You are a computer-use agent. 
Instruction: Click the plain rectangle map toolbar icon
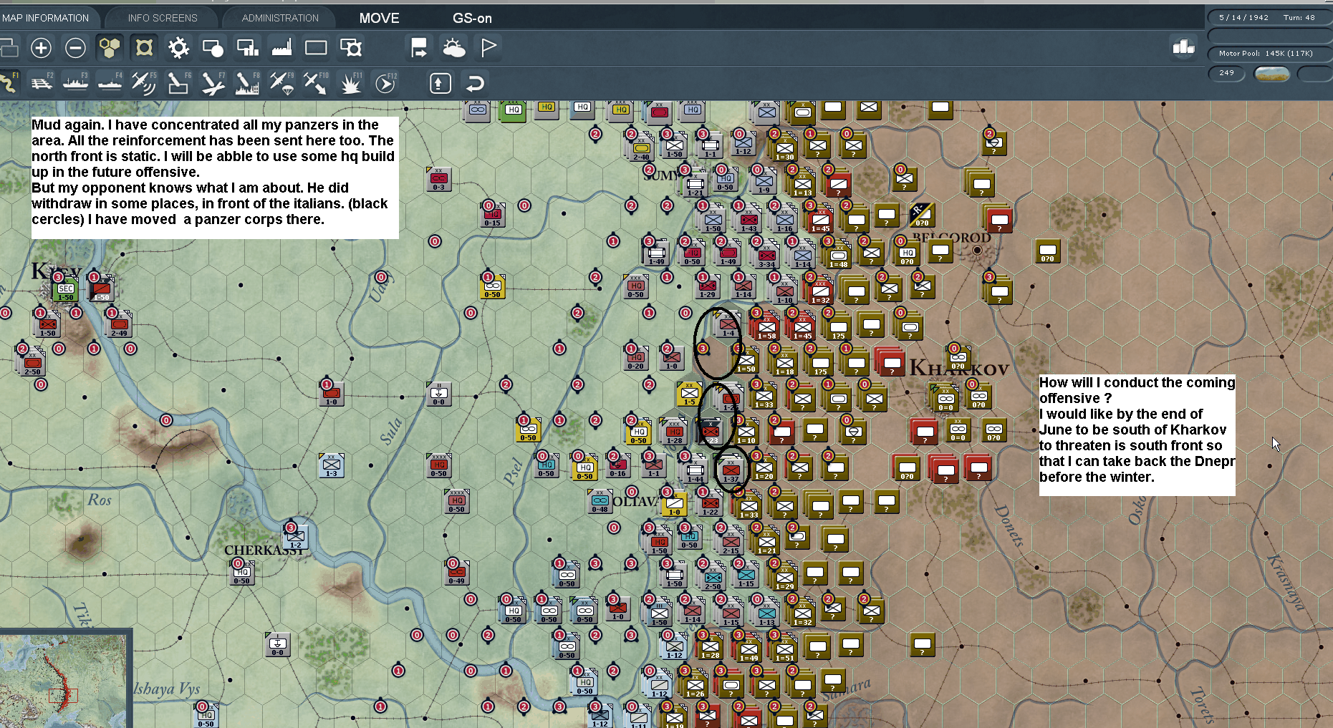(x=316, y=48)
